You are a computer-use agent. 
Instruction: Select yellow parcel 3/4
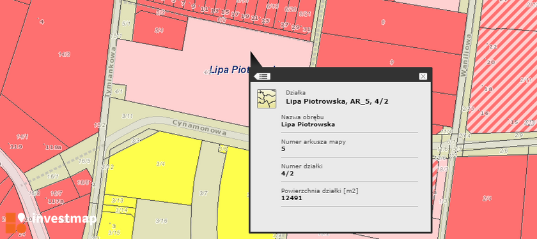(160, 164)
